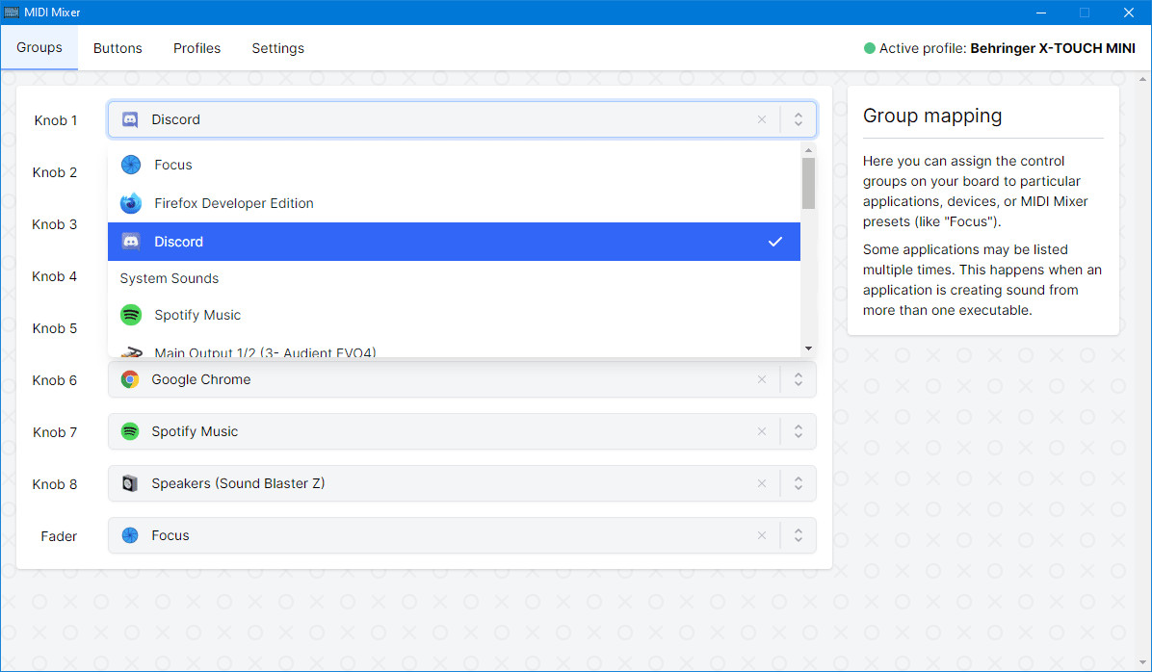
Task: Open the Profiles tab
Action: [x=196, y=48]
